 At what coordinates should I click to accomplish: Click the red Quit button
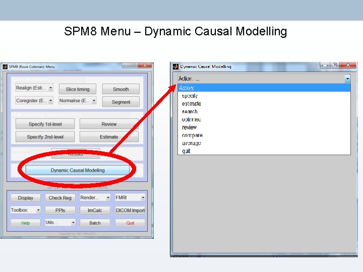point(130,223)
